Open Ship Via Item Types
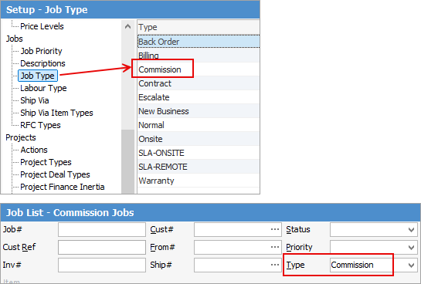 pyautogui.click(x=56, y=113)
